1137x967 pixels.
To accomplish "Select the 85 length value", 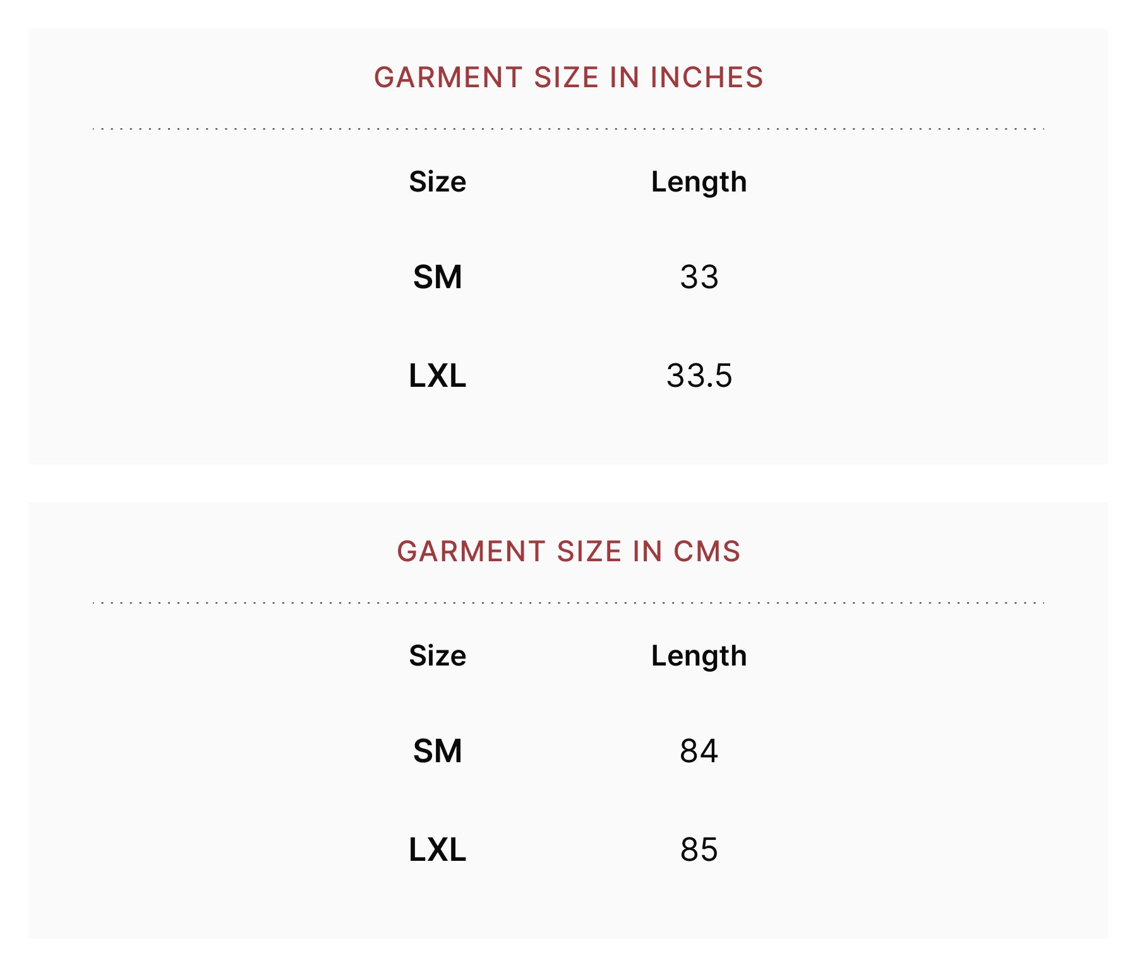I will pyautogui.click(x=699, y=849).
